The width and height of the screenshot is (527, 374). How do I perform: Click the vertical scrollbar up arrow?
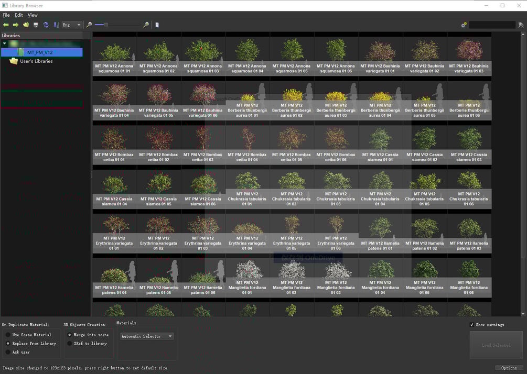(x=523, y=34)
